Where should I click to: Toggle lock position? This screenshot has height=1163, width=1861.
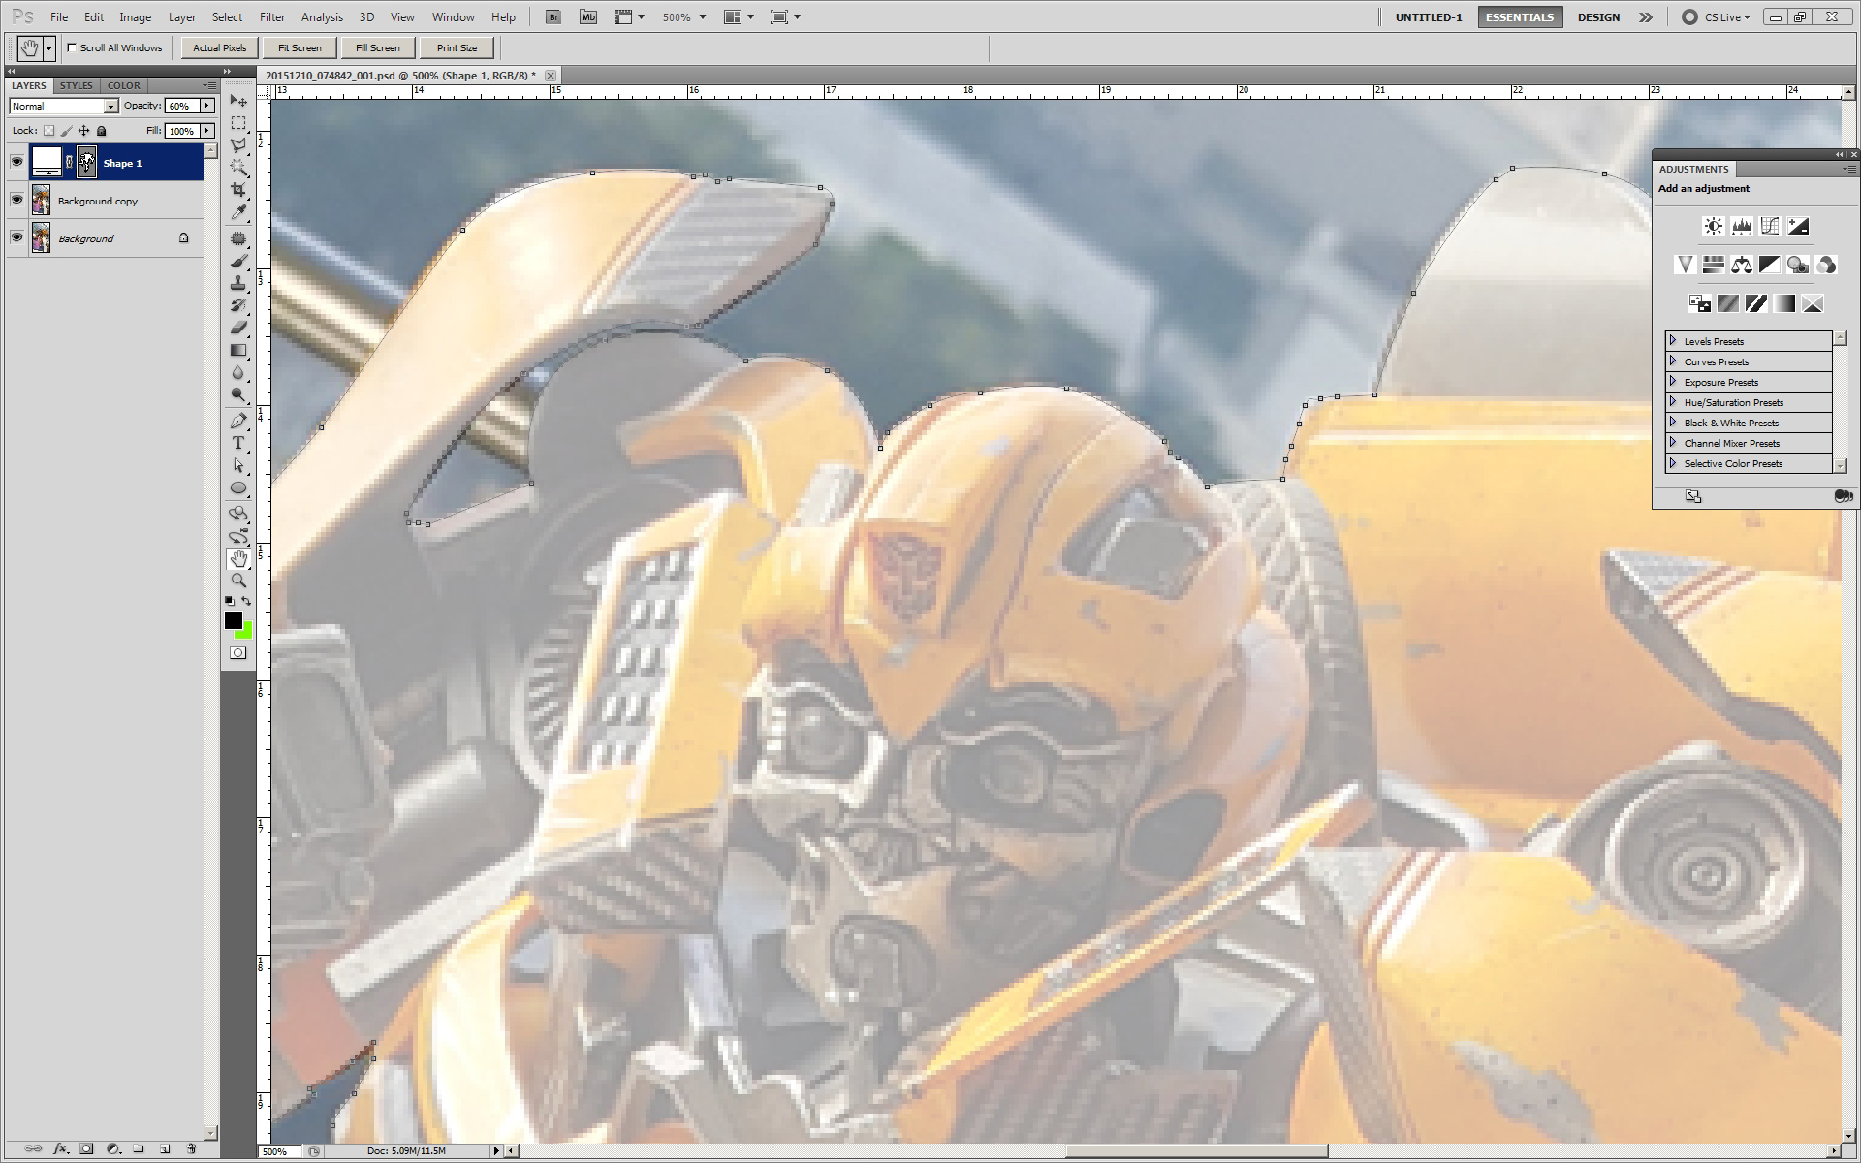83,131
